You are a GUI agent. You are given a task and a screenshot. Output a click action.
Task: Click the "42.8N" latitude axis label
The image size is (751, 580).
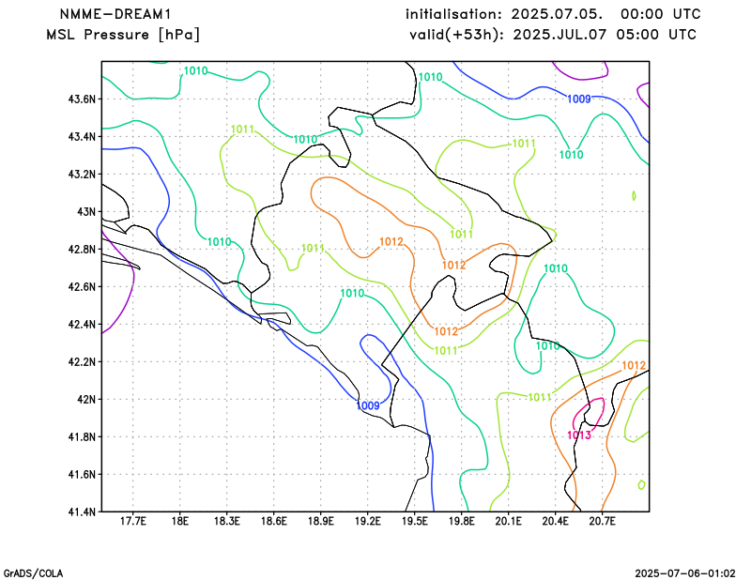point(82,250)
